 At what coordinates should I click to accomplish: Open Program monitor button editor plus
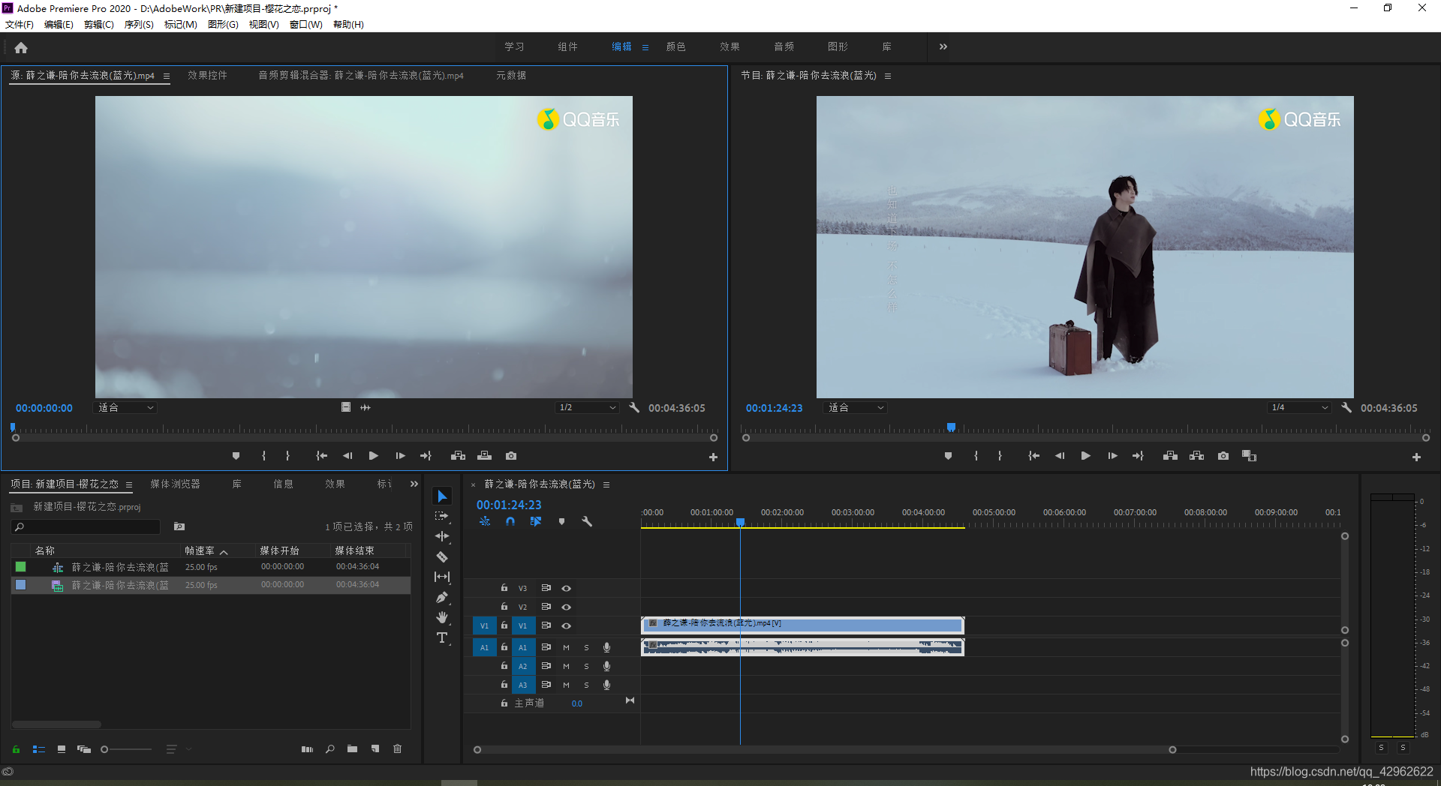pyautogui.click(x=1416, y=457)
